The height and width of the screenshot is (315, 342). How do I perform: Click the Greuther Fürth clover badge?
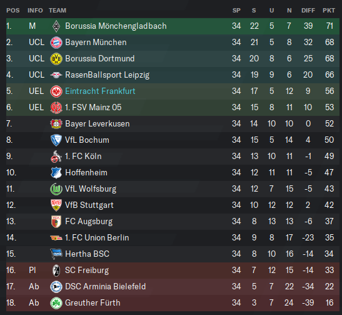(x=56, y=303)
